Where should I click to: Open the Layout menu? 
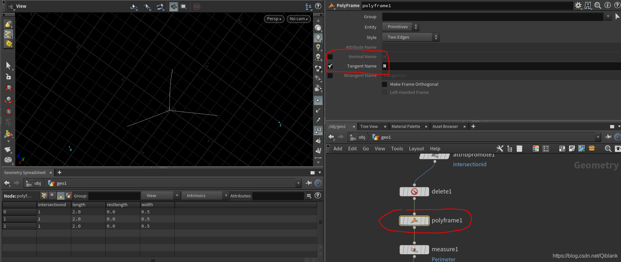click(416, 149)
